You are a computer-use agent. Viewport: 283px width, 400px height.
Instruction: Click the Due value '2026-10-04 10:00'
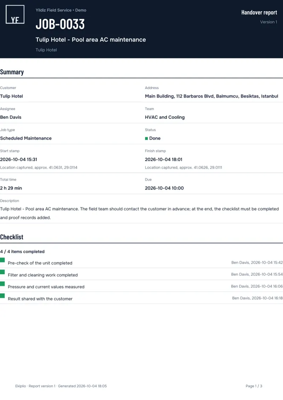click(164, 188)
